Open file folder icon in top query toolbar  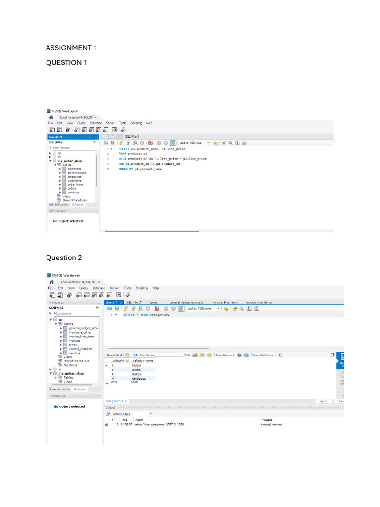(106, 143)
